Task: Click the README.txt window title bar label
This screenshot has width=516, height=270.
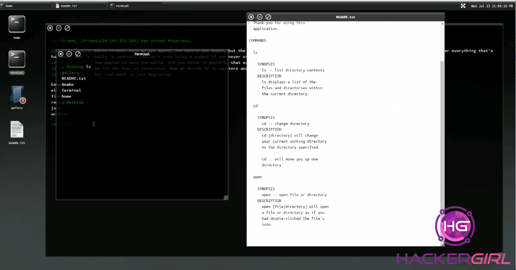Action: coord(345,17)
